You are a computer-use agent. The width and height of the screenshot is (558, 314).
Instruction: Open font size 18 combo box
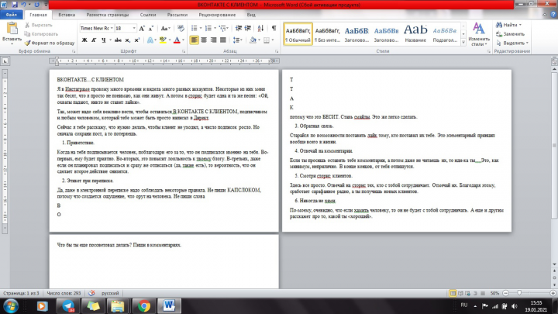point(126,28)
